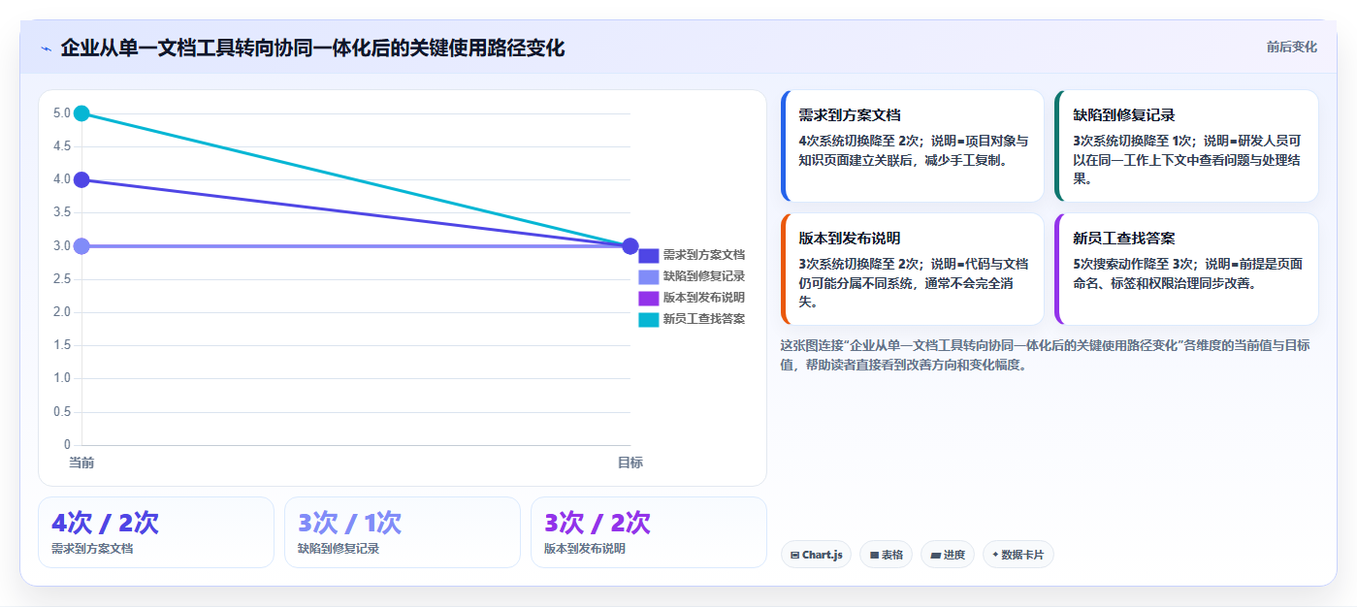The width and height of the screenshot is (1357, 607).
Task: Click the text 3次系统切换降至 1次
Action: (1135, 140)
